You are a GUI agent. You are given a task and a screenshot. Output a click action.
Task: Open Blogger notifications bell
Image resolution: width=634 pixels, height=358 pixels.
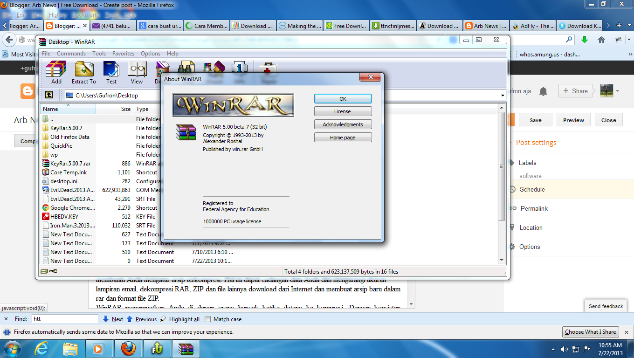point(543,91)
